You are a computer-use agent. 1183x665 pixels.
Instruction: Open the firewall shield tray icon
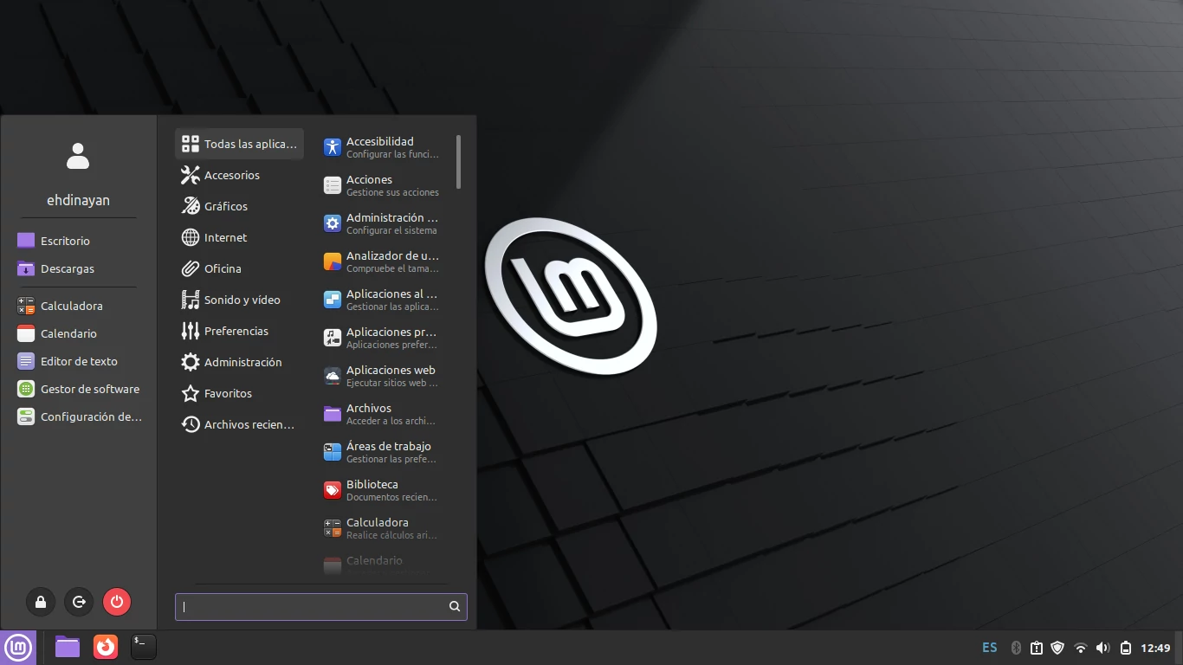point(1057,647)
